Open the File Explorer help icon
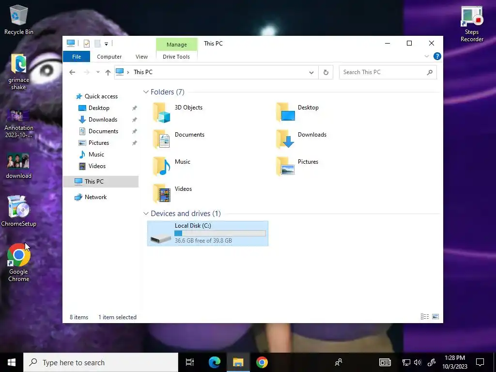Screen dimensions: 496x372 [437, 56]
